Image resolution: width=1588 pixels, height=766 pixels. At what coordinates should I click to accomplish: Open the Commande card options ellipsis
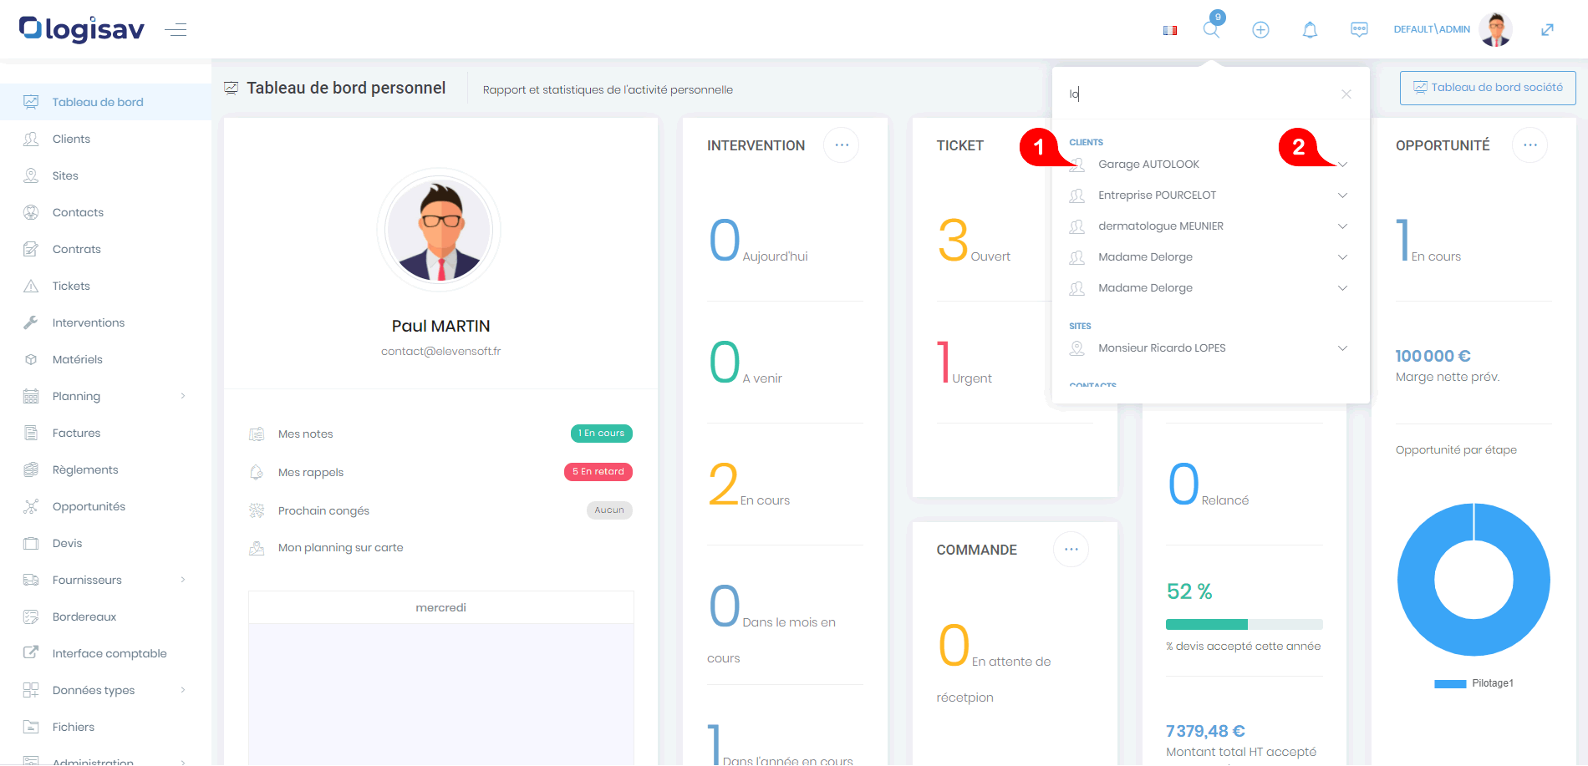[1071, 550]
